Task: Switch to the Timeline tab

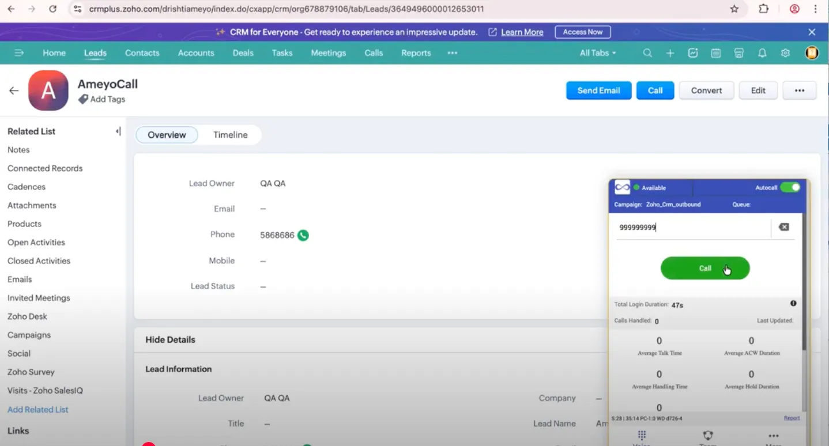Action: (x=230, y=135)
